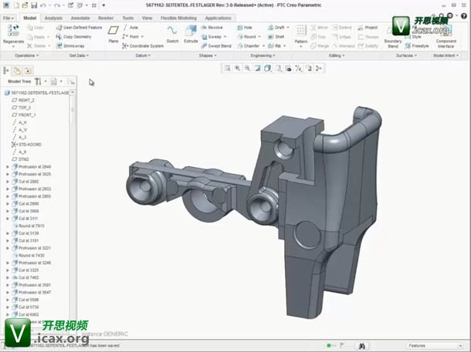
Task: Create a datum Plane
Action: (x=113, y=35)
